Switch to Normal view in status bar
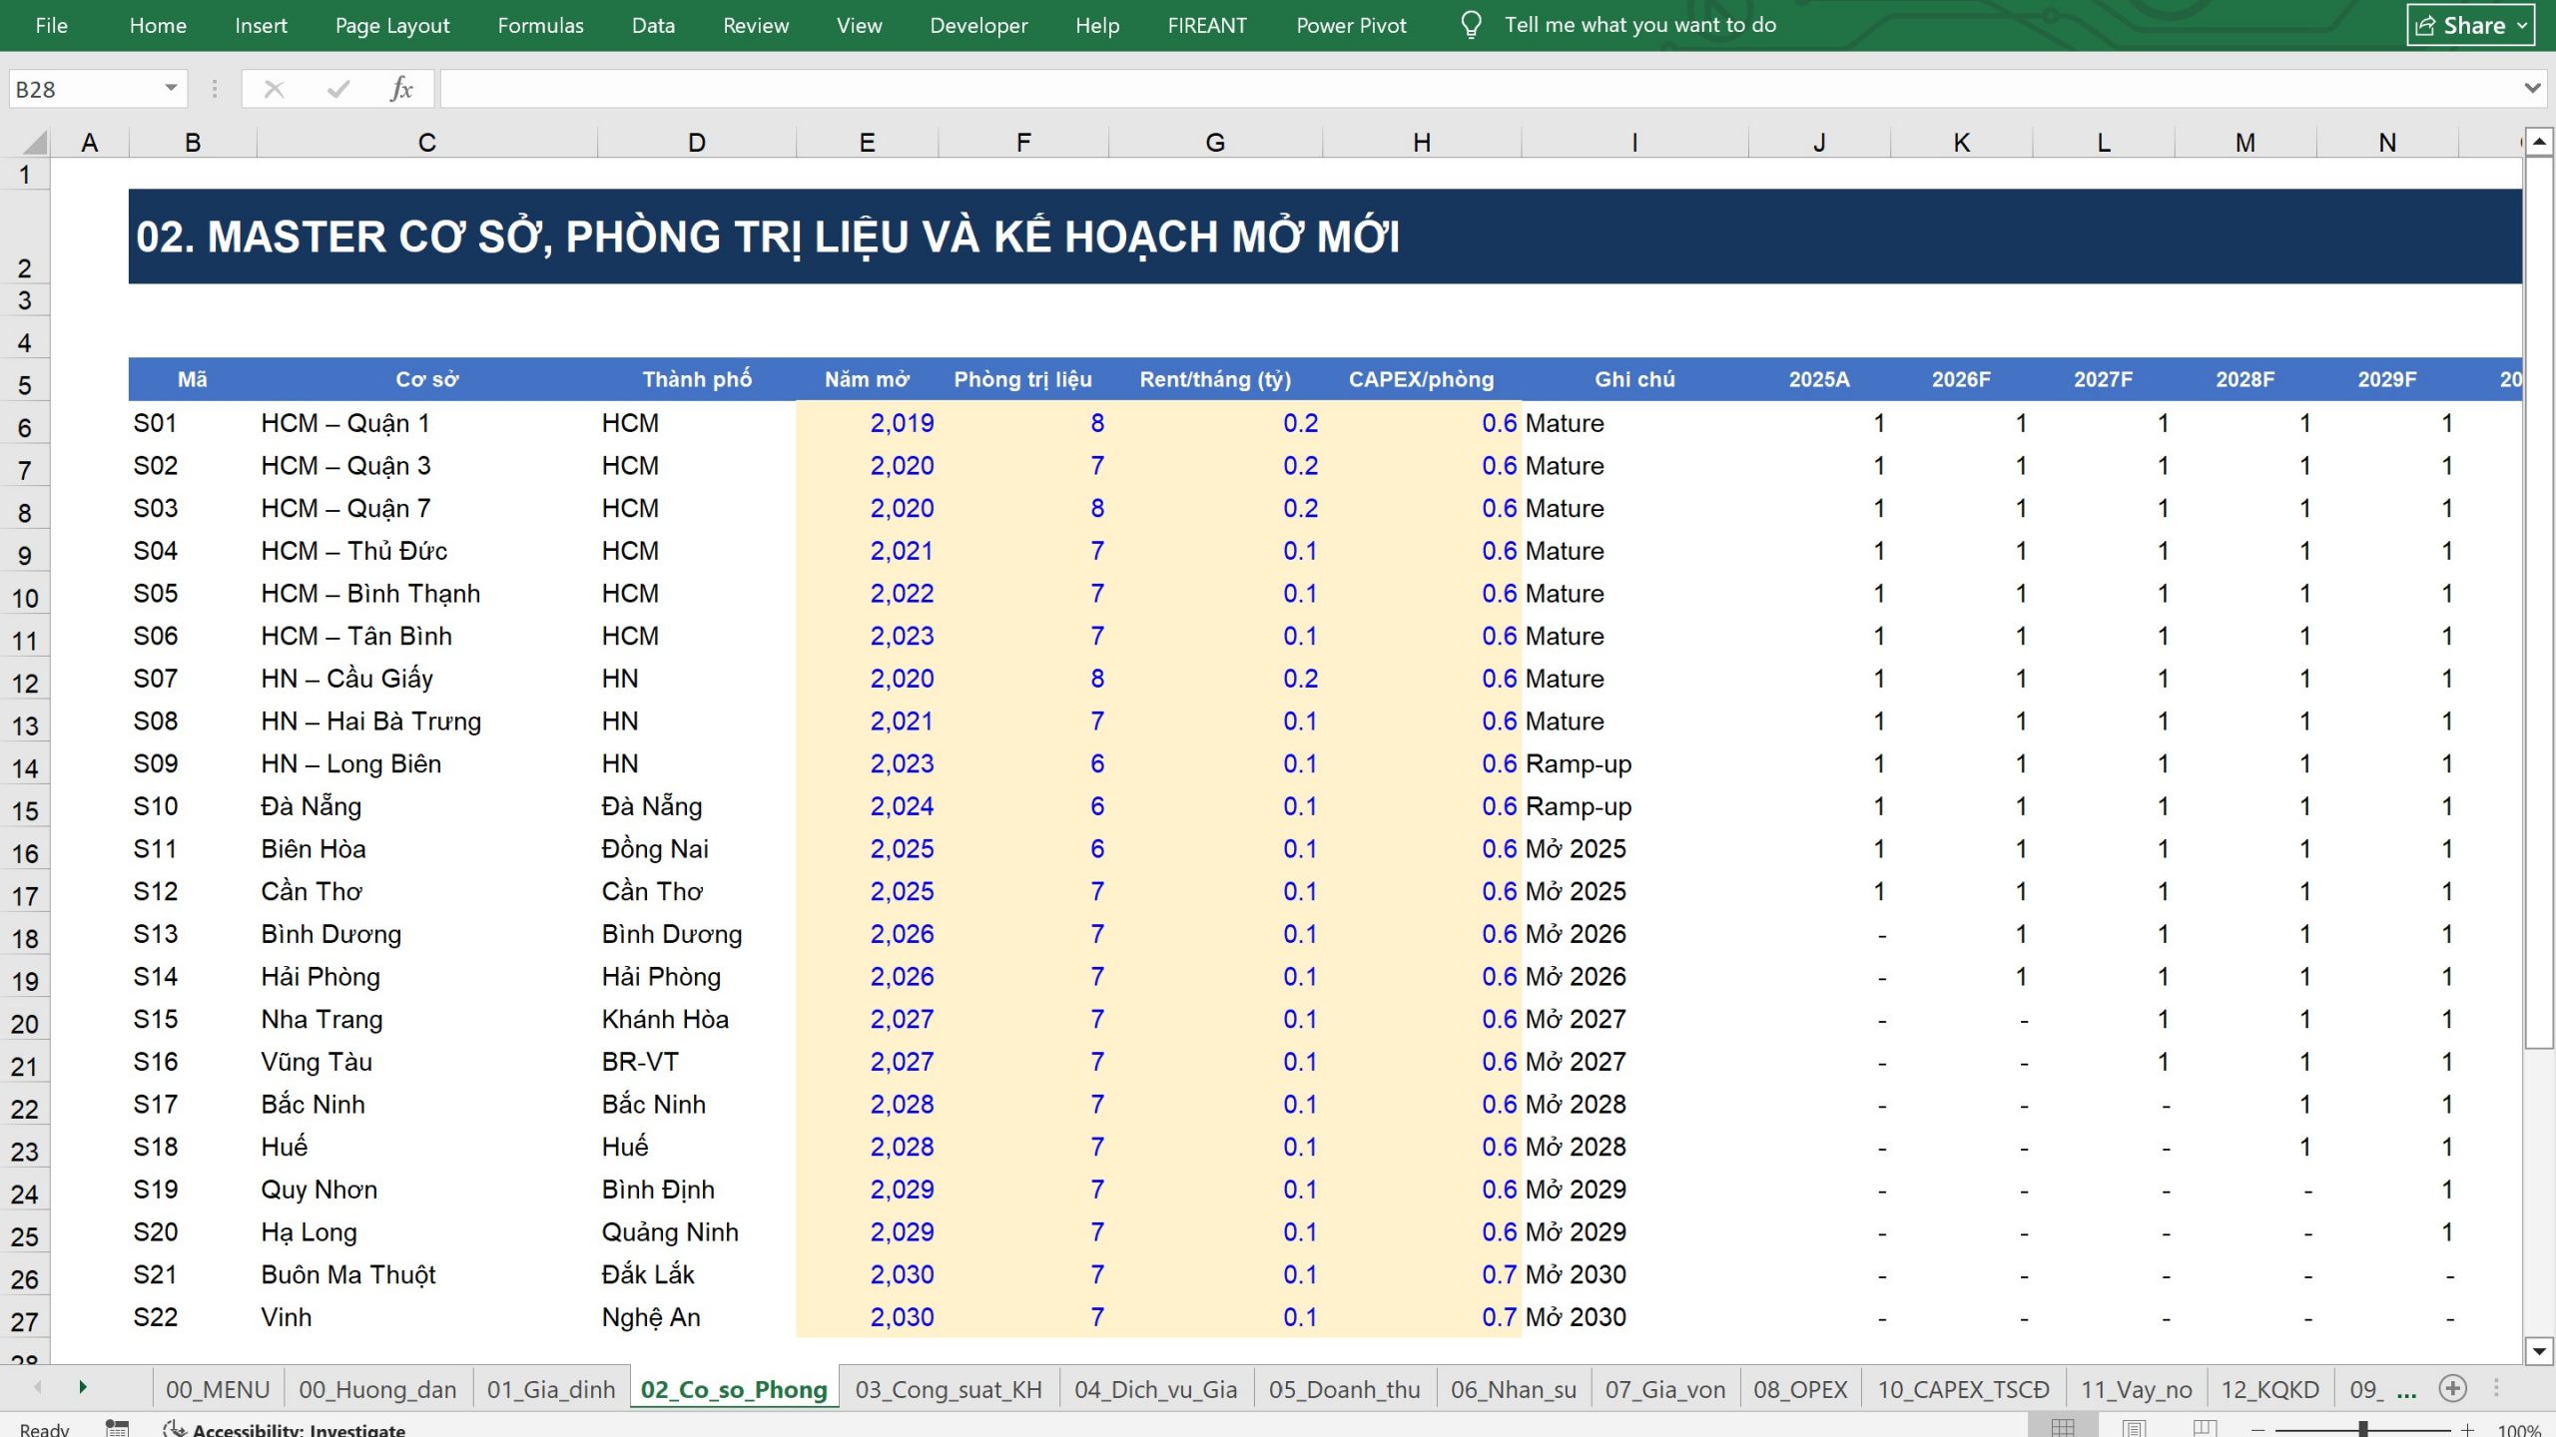The width and height of the screenshot is (2556, 1437). (x=2063, y=1429)
